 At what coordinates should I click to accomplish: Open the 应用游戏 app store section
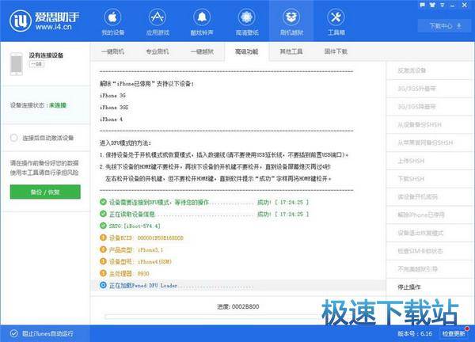(158, 22)
